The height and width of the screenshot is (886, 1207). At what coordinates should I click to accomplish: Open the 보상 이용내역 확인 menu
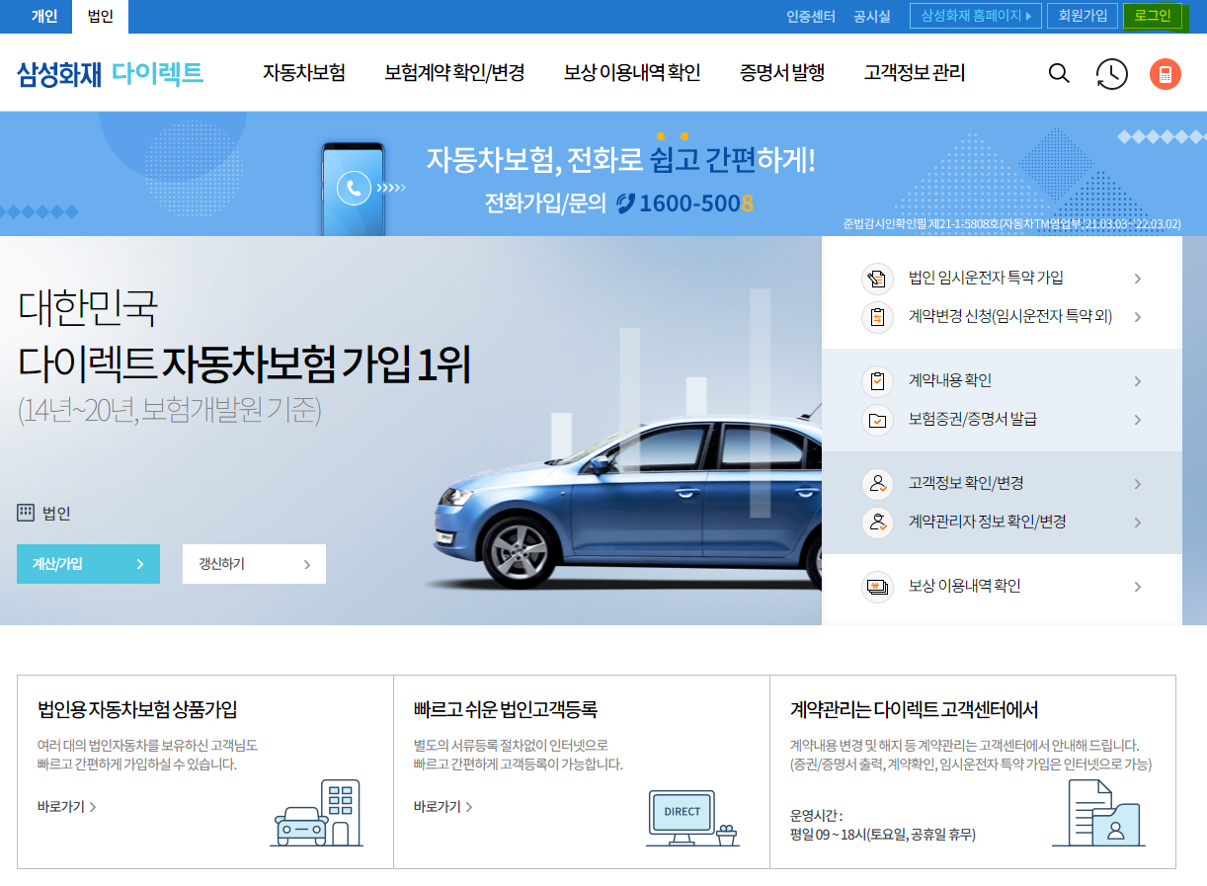pyautogui.click(x=632, y=73)
